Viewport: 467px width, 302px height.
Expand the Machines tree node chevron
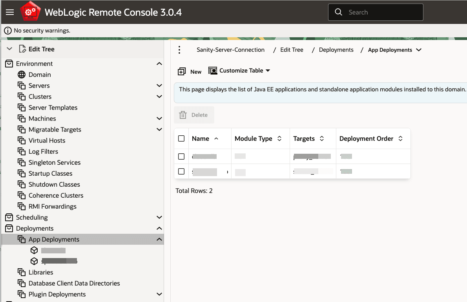159,119
